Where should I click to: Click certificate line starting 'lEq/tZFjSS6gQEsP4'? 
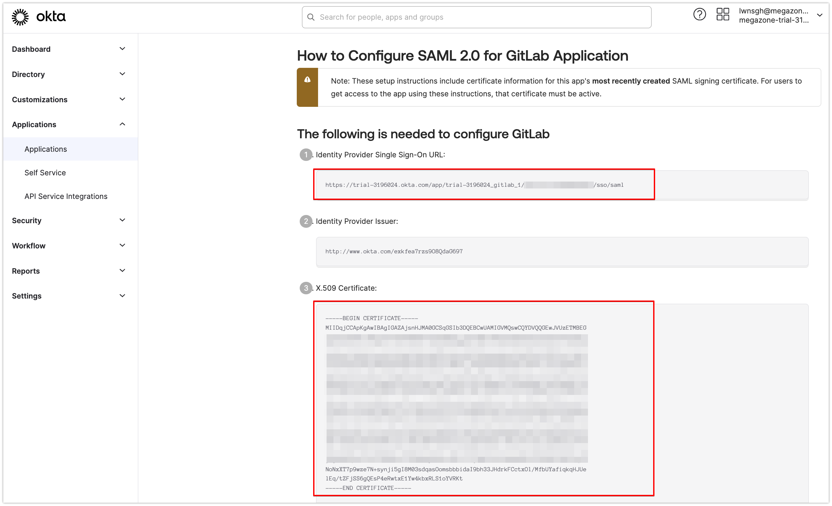click(394, 478)
